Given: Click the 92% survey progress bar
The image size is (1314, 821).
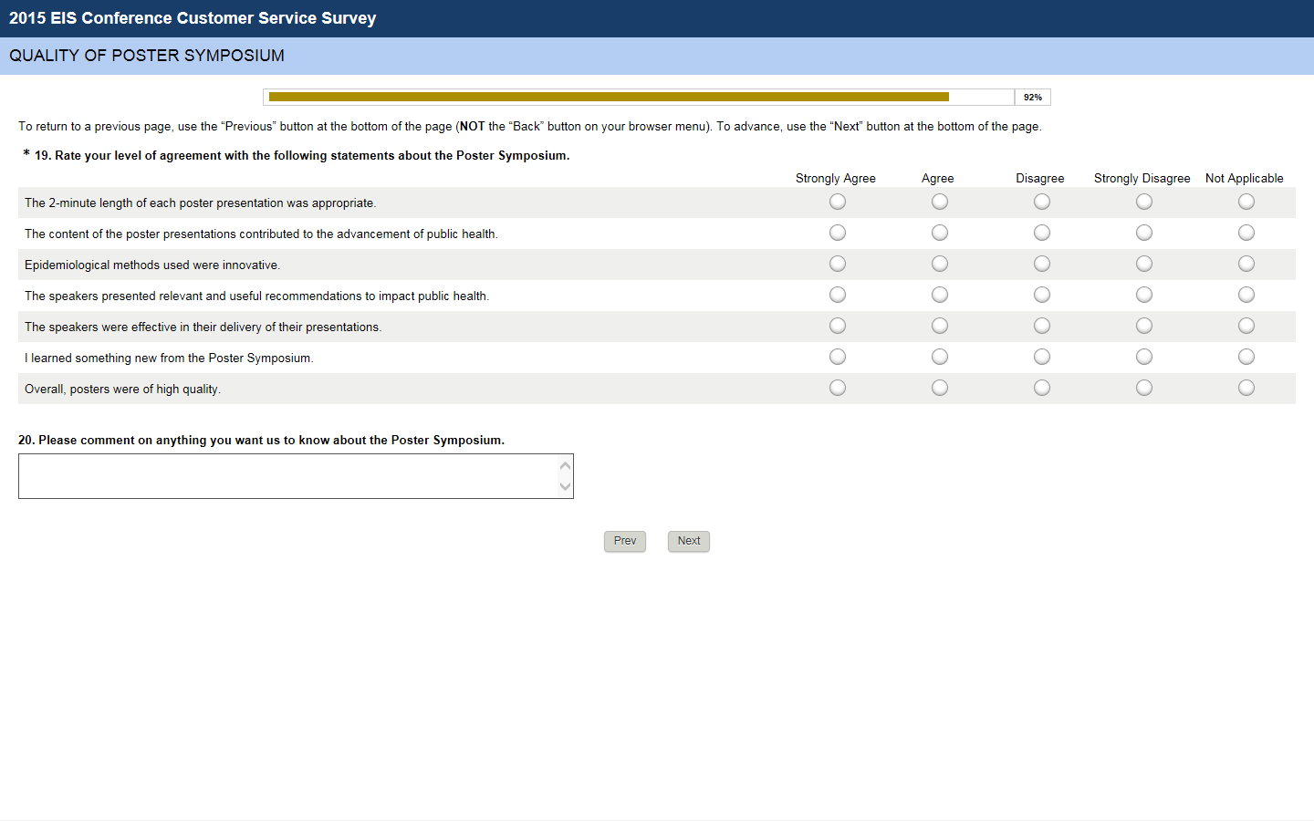Looking at the screenshot, I should point(639,97).
